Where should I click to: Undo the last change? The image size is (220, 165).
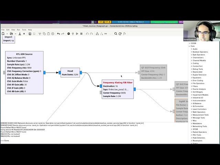coord(58,34)
